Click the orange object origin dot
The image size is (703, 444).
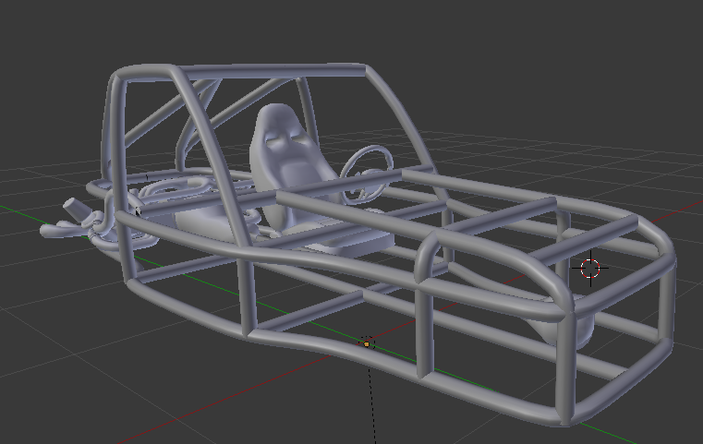point(367,344)
